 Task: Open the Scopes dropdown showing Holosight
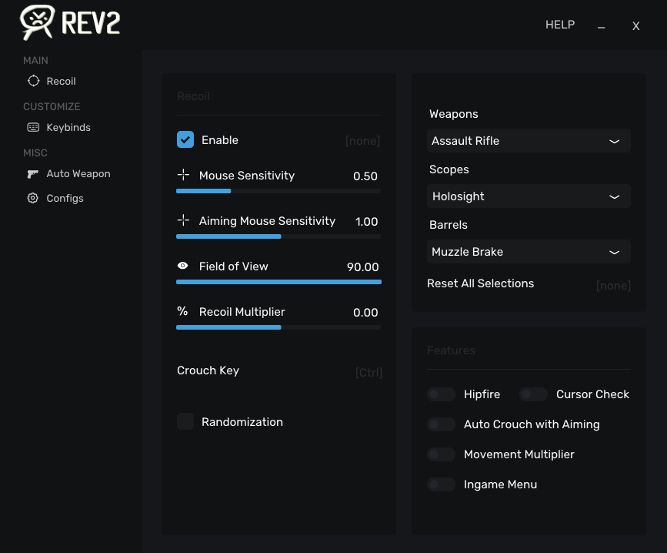coord(529,196)
